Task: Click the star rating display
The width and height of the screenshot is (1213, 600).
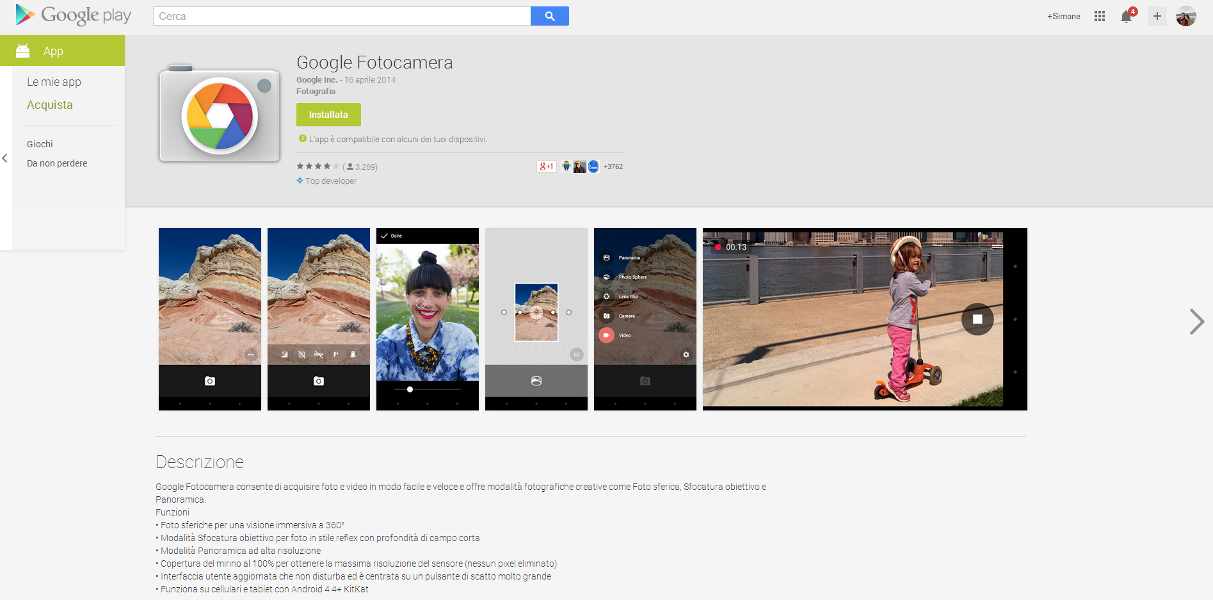Action: (x=317, y=166)
